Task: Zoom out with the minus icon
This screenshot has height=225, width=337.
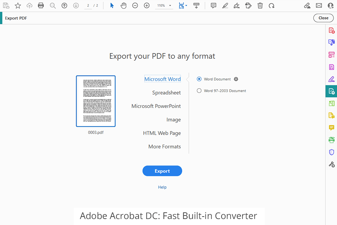Action: click(135, 6)
